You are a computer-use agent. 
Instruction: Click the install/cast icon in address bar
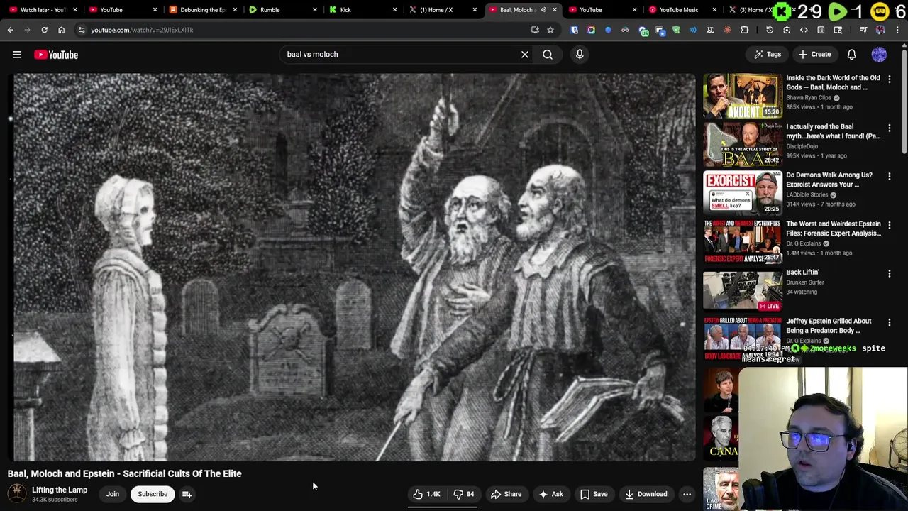coord(535,30)
